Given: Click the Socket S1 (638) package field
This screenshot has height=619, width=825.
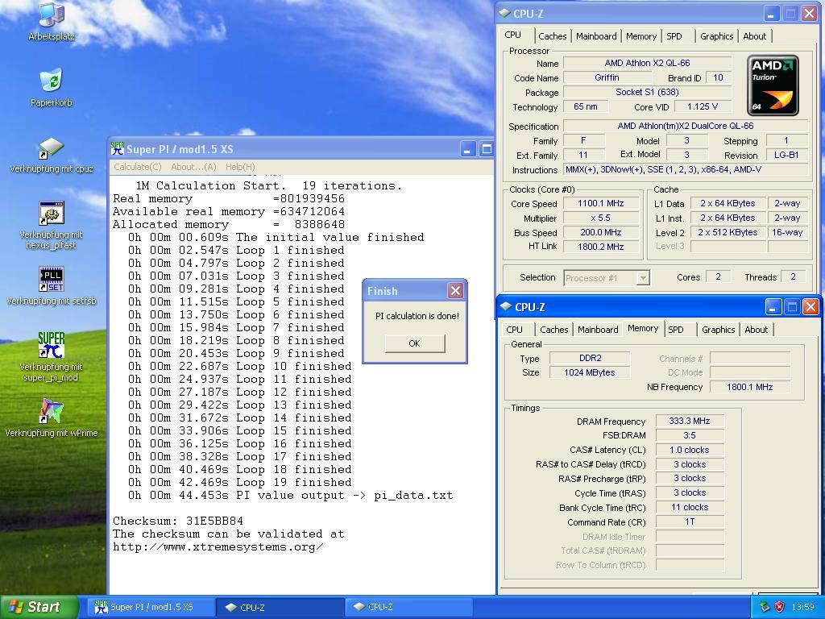Looking at the screenshot, I should pyautogui.click(x=647, y=92).
